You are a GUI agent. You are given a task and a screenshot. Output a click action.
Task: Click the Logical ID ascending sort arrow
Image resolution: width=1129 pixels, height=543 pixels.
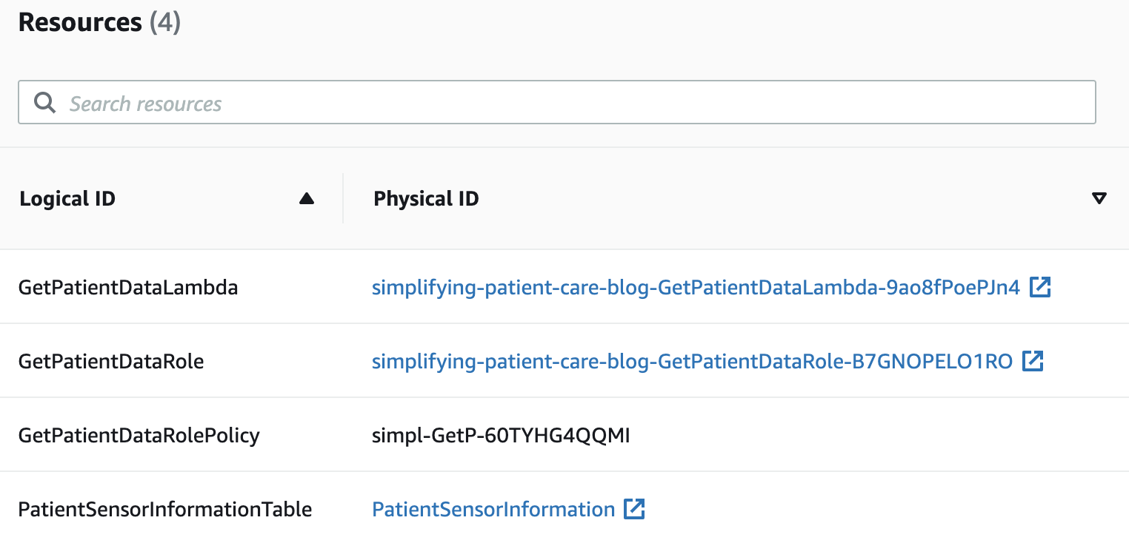coord(306,198)
